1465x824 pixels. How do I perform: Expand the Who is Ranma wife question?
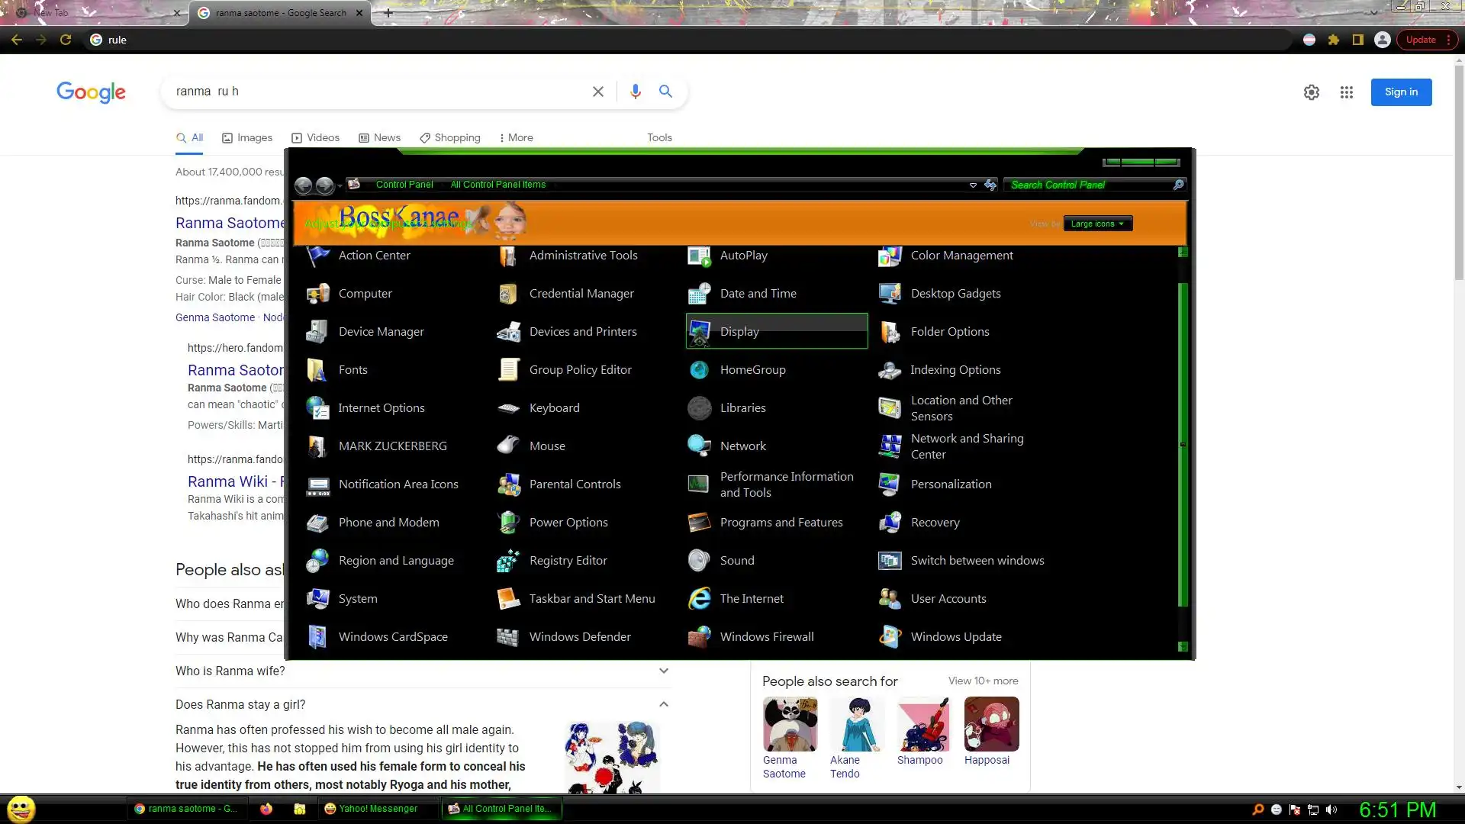pyautogui.click(x=663, y=671)
